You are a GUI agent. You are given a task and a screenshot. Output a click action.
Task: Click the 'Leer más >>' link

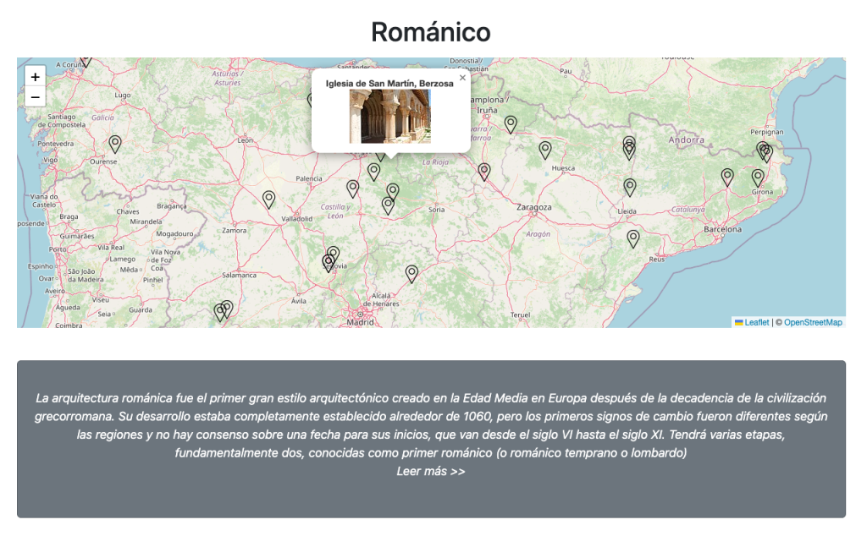[x=431, y=472]
